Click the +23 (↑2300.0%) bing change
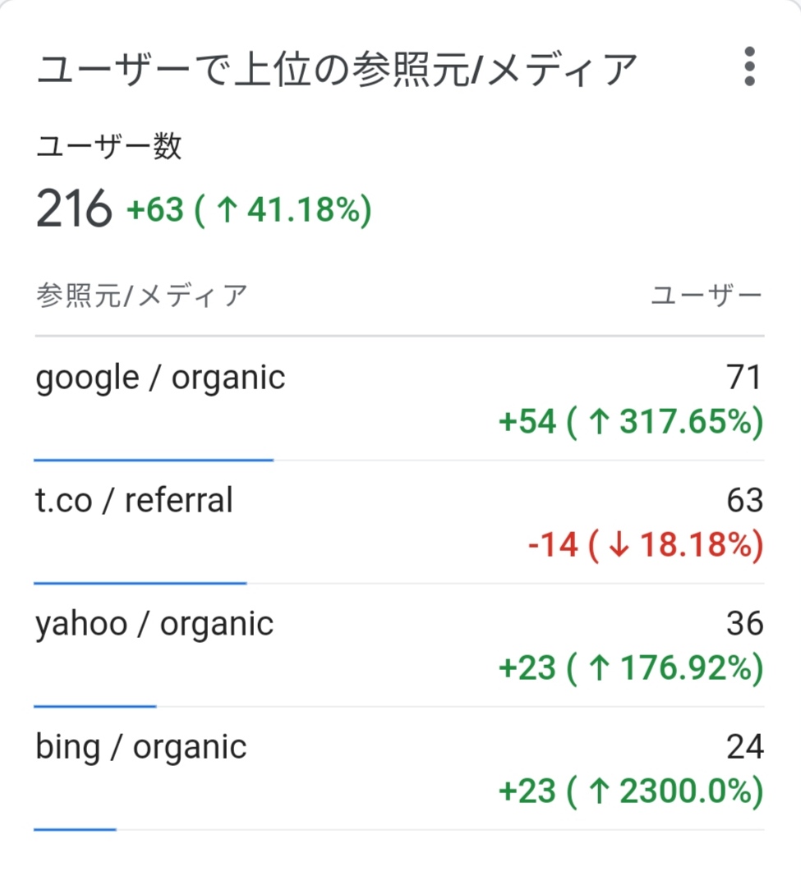Image resolution: width=801 pixels, height=890 pixels. pos(631,791)
